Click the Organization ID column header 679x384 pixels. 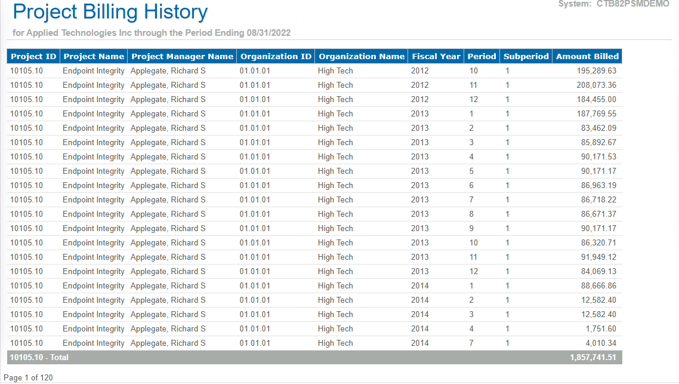tap(275, 56)
